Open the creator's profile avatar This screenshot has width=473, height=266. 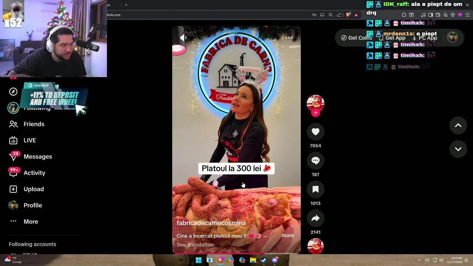(315, 103)
